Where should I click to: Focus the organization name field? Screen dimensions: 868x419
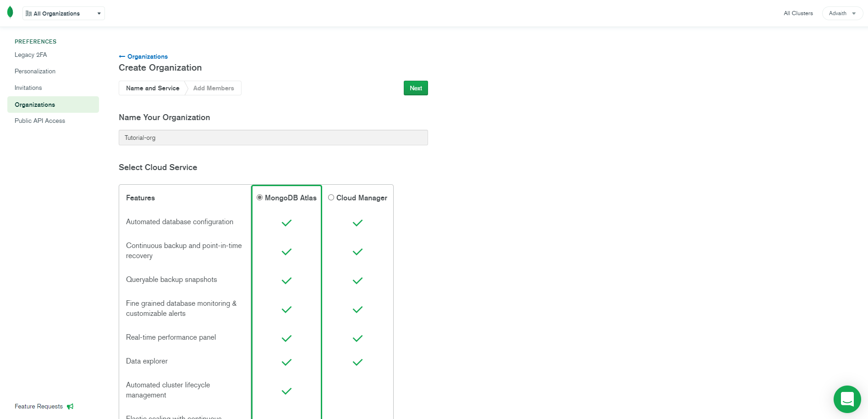click(x=273, y=138)
